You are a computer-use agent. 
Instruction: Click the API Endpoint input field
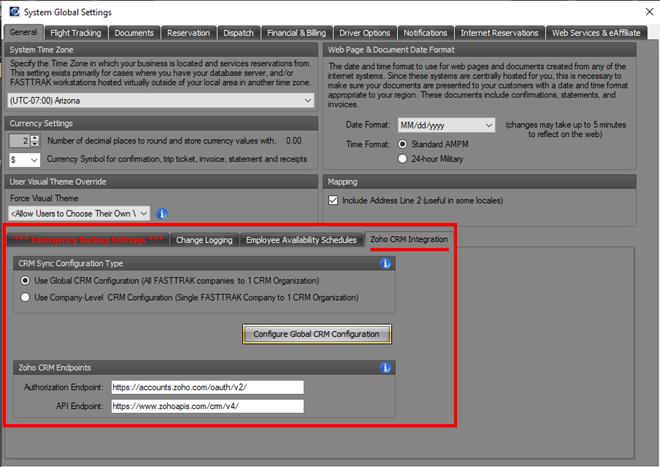click(207, 406)
